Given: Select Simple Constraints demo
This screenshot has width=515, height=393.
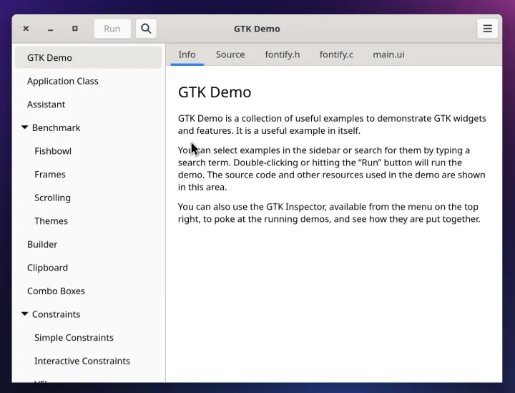Looking at the screenshot, I should pos(89,338).
